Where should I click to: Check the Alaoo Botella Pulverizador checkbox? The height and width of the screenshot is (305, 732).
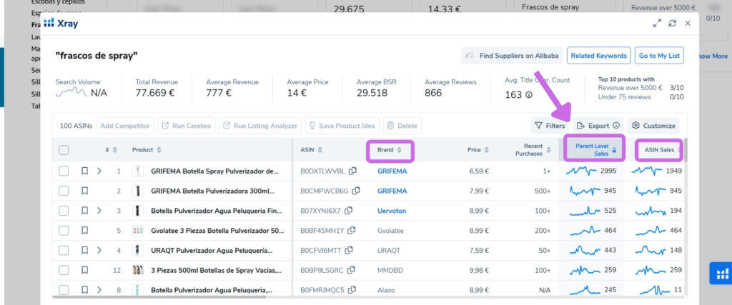tap(64, 290)
